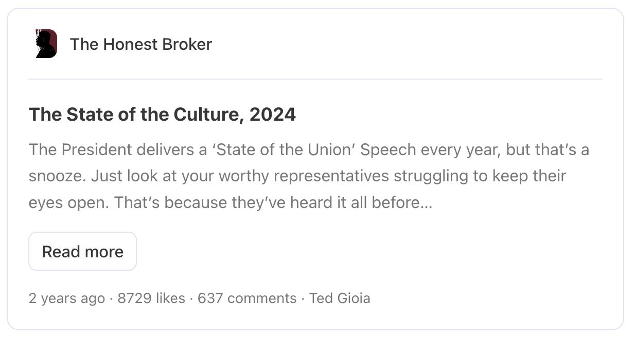
Task: Click the word 'struggling' in the excerpt
Action: coord(430,176)
